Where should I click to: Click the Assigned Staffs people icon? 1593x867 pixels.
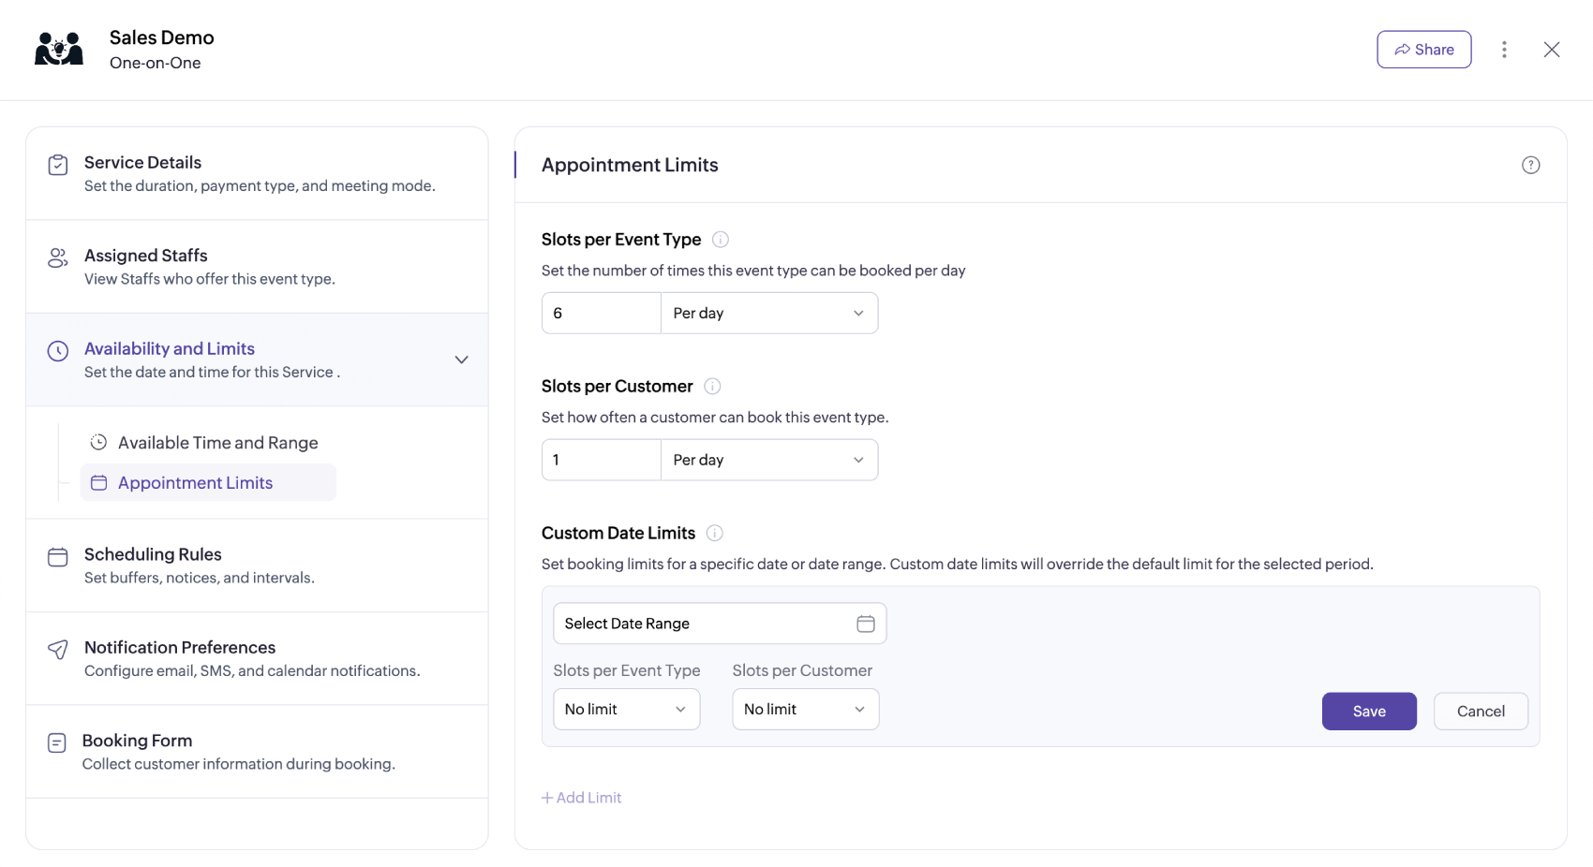pyautogui.click(x=57, y=257)
